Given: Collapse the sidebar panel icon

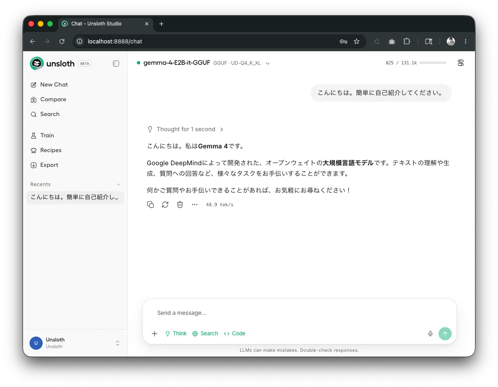Looking at the screenshot, I should coord(116,64).
